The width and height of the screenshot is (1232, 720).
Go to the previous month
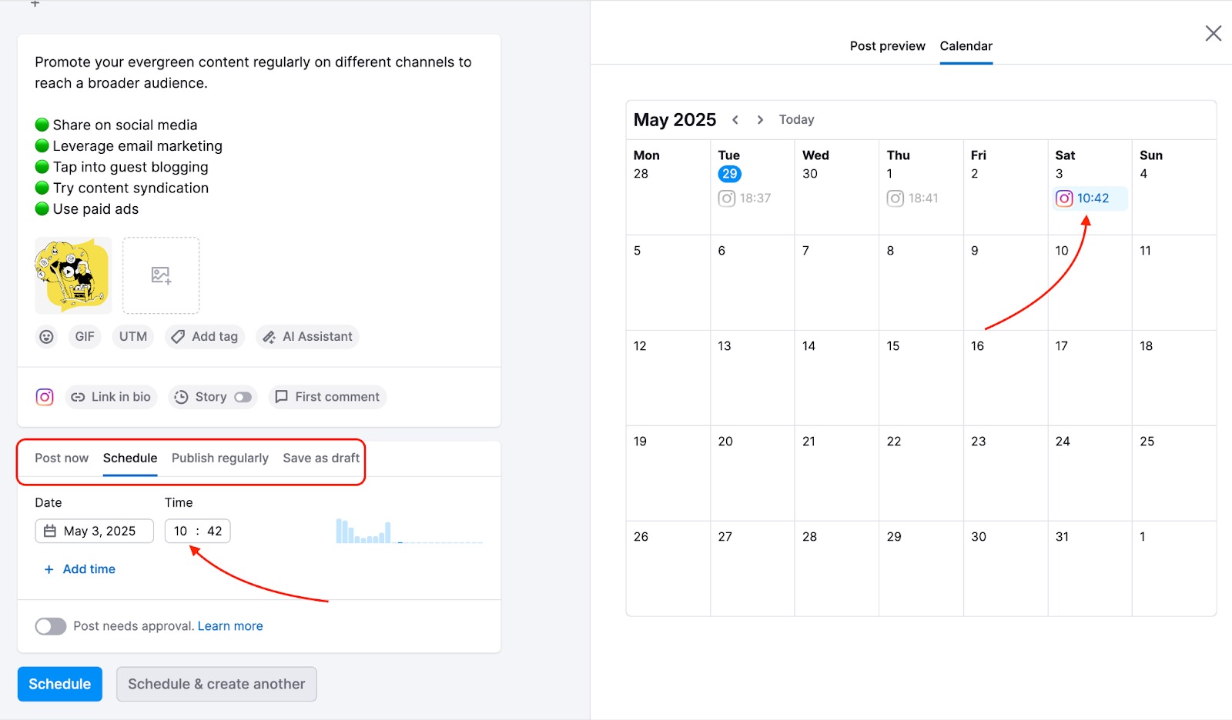[x=736, y=119]
